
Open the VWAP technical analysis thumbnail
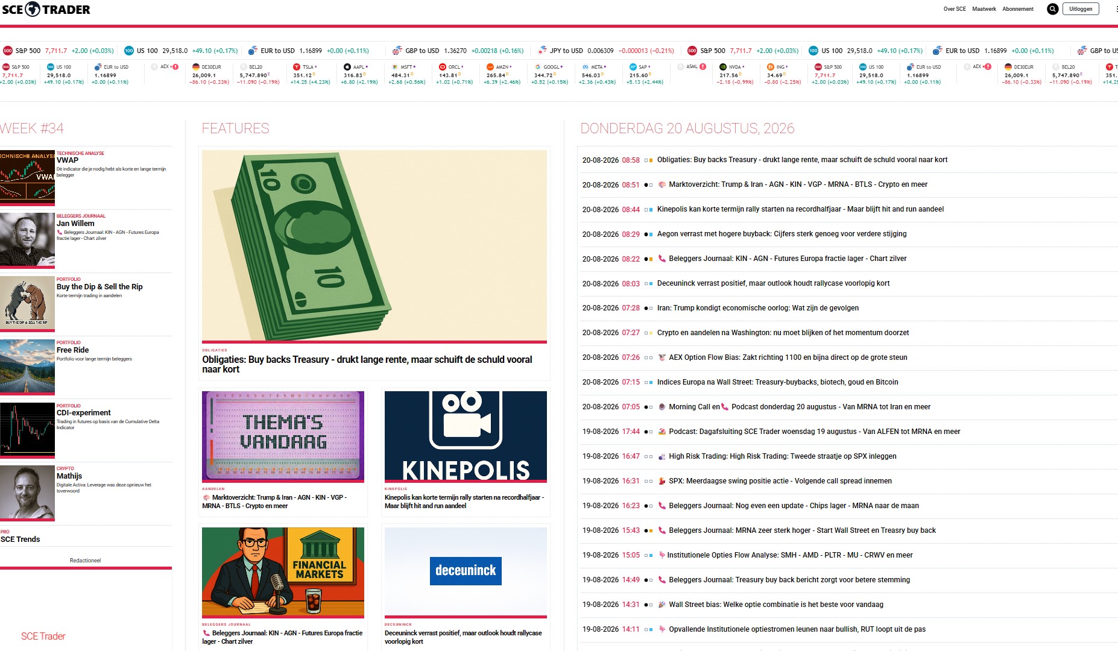point(27,177)
